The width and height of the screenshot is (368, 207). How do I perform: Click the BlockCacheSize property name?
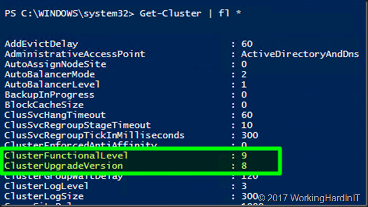(x=44, y=105)
